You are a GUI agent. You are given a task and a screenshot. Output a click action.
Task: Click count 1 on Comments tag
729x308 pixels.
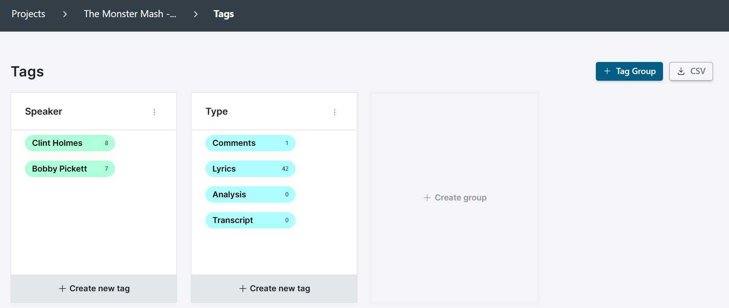point(287,143)
